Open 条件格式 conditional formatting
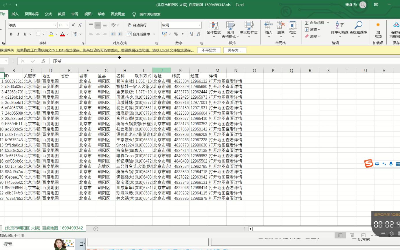400x250 pixels. click(x=214, y=30)
